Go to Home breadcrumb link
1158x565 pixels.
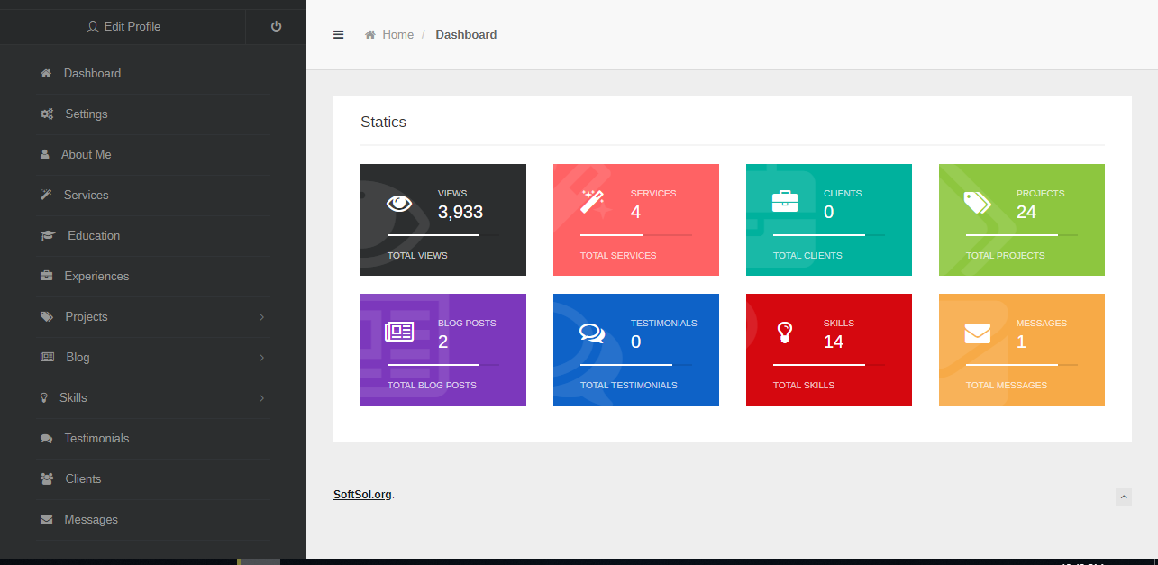click(397, 35)
